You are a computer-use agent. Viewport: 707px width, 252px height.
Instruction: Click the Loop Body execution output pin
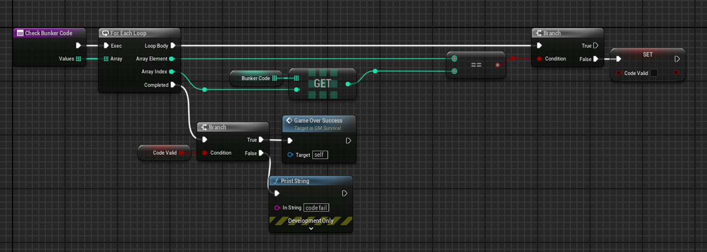click(173, 46)
